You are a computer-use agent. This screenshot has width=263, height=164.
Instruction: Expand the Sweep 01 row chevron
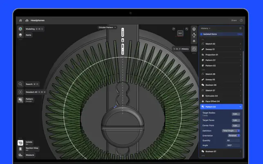click(241, 49)
